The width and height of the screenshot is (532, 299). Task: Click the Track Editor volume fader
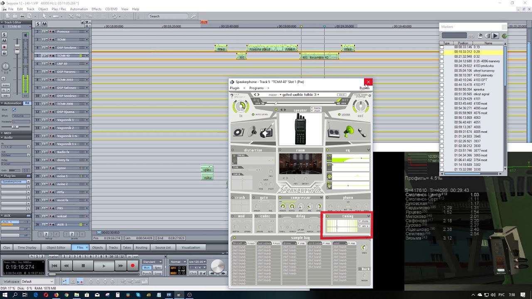tap(17, 49)
